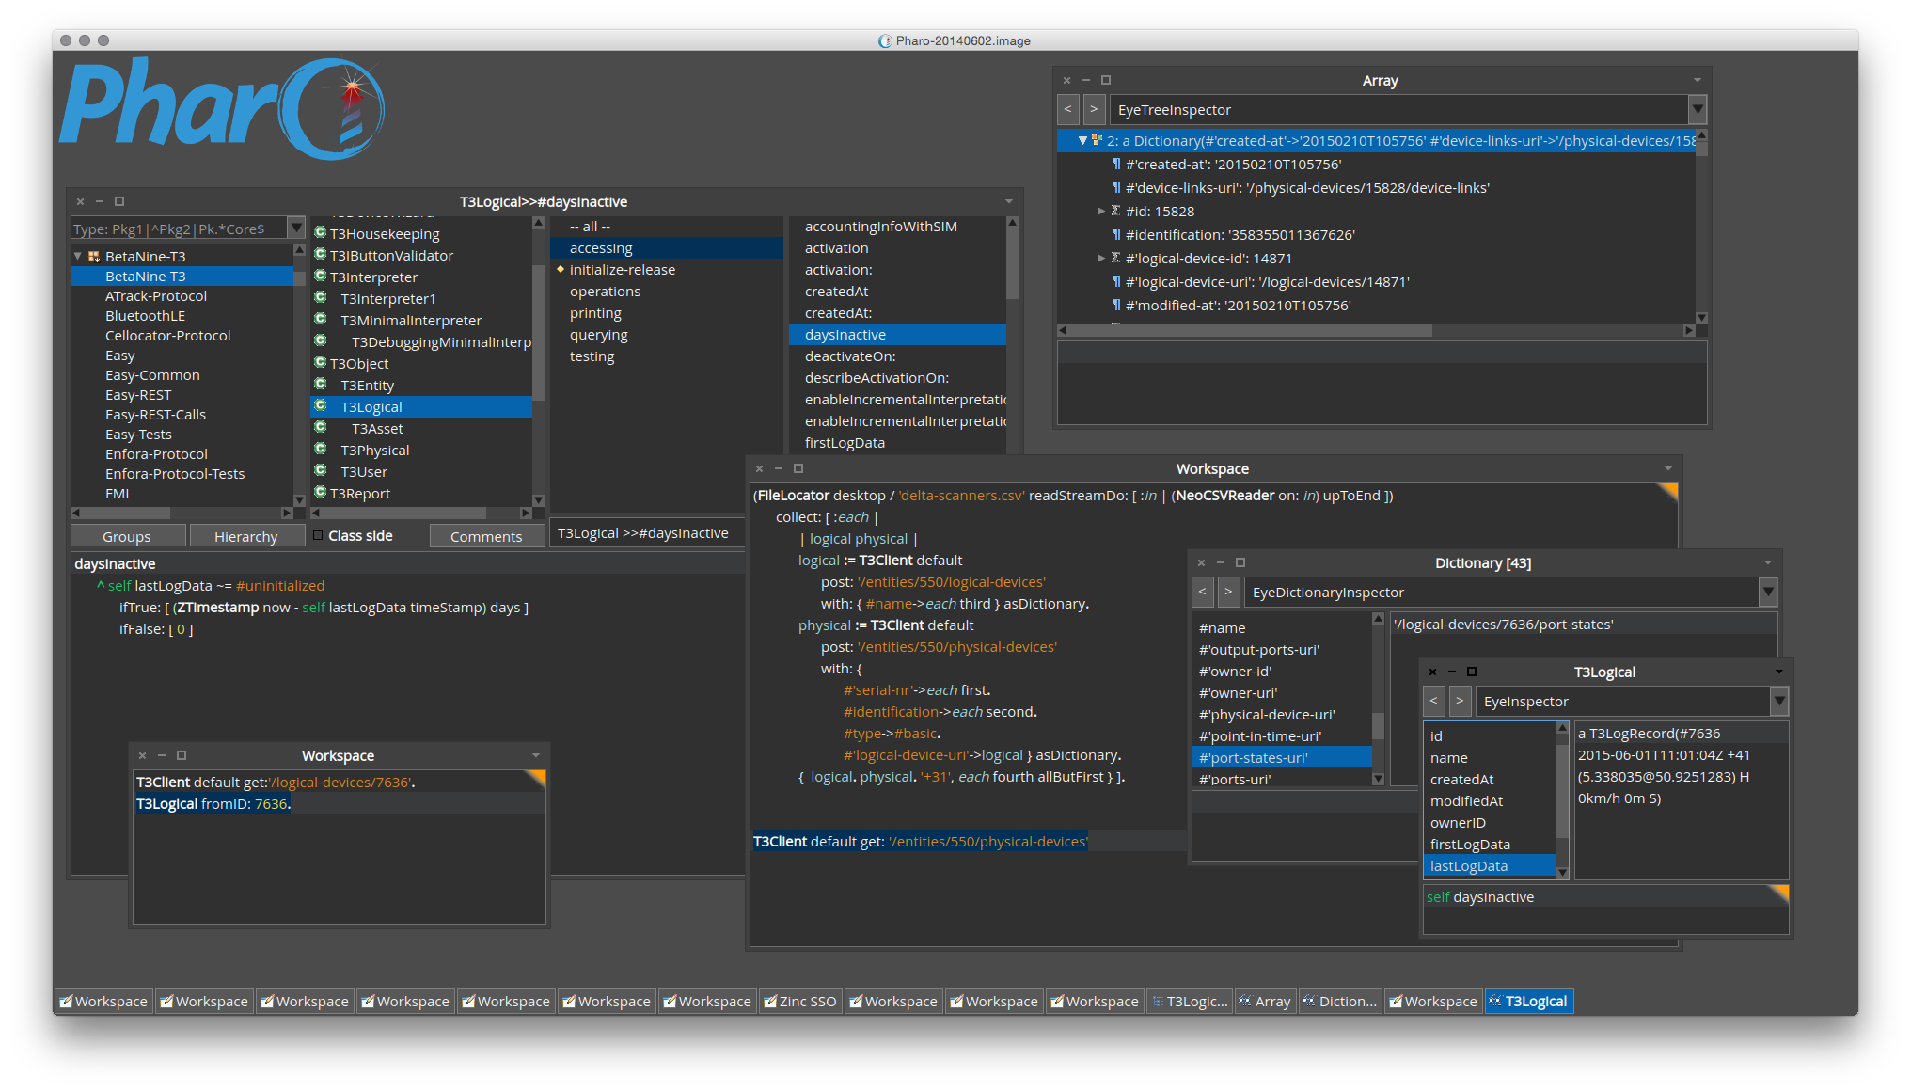Click the T3Object class icon
1911x1091 pixels.
pos(321,363)
